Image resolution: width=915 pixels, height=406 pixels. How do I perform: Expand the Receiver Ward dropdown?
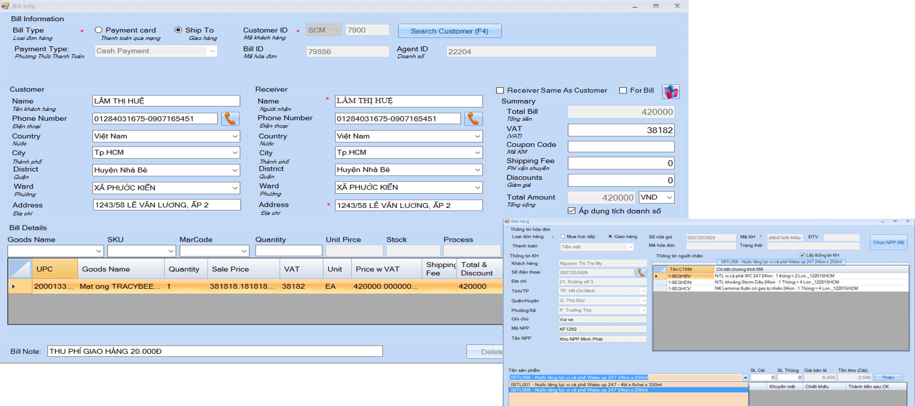478,187
